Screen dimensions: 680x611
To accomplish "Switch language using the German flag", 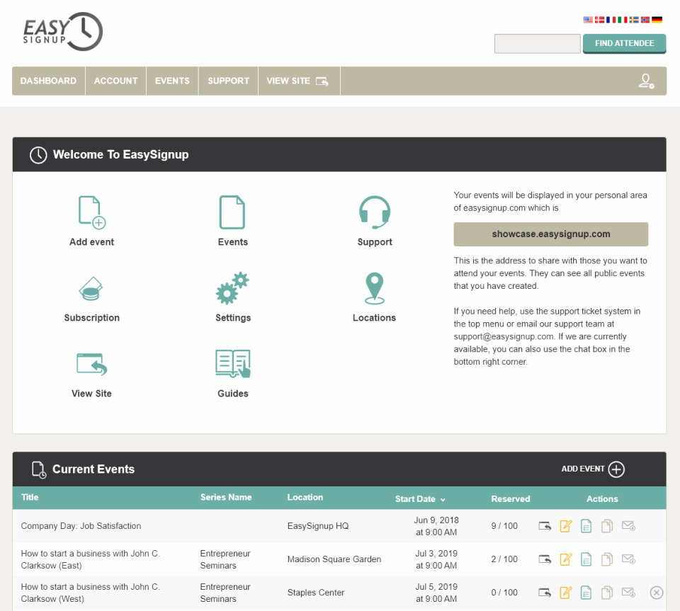I will coord(657,19).
